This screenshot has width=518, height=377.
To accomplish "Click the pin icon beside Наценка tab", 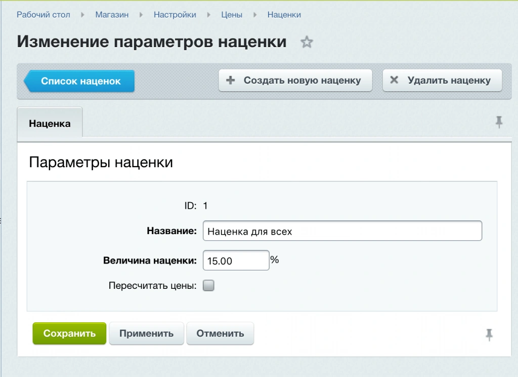I will [x=499, y=122].
